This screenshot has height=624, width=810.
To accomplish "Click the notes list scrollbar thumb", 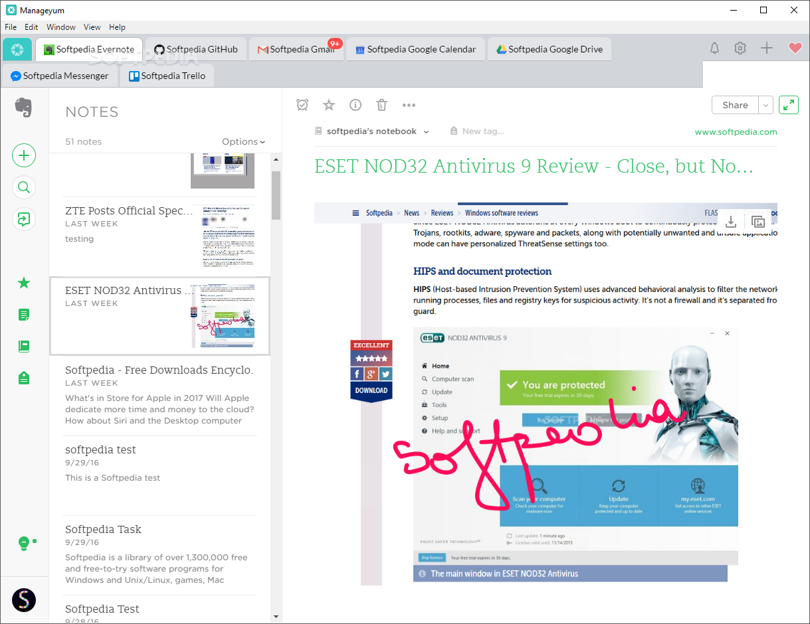I will point(276,195).
